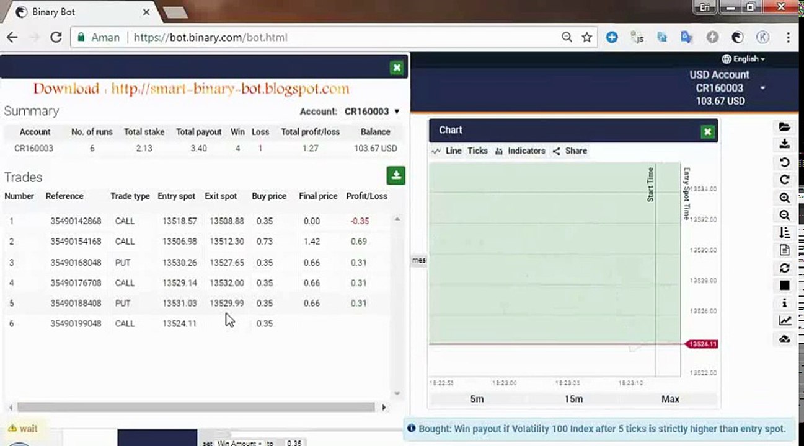Go back with the browser back arrow

(x=12, y=37)
